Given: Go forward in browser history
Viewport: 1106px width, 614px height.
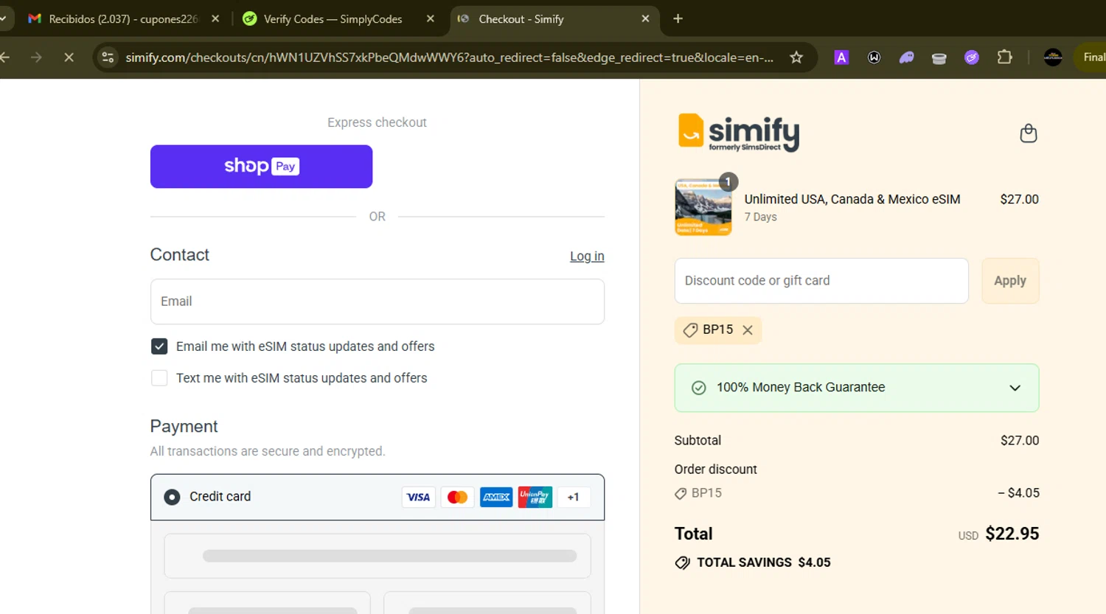Looking at the screenshot, I should click(x=36, y=57).
